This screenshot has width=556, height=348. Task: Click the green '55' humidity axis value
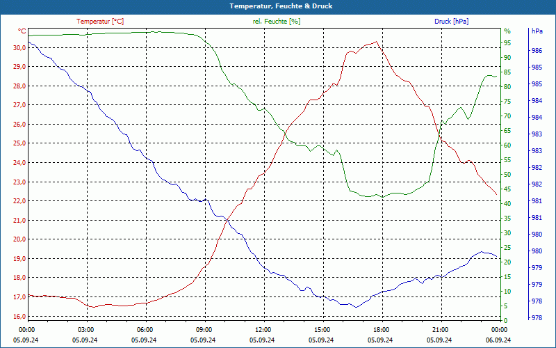[x=507, y=160]
